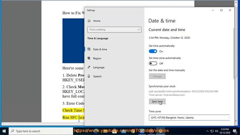This screenshot has width=240, height=135.
Task: Click the 'Synchronize your clock' label
Action: click(x=162, y=86)
